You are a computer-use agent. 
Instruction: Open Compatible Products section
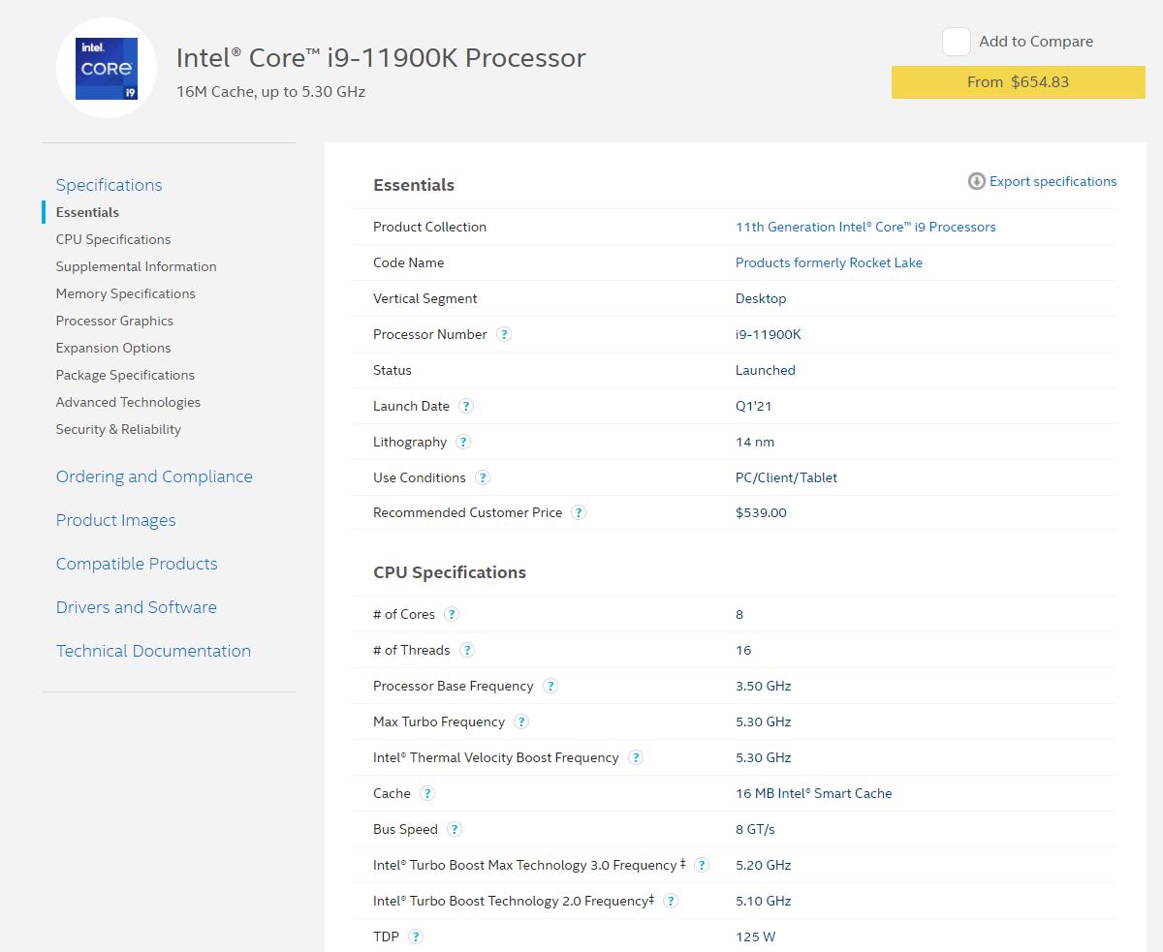tap(137, 564)
